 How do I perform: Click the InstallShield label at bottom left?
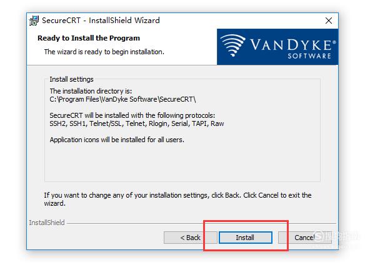coord(47,223)
